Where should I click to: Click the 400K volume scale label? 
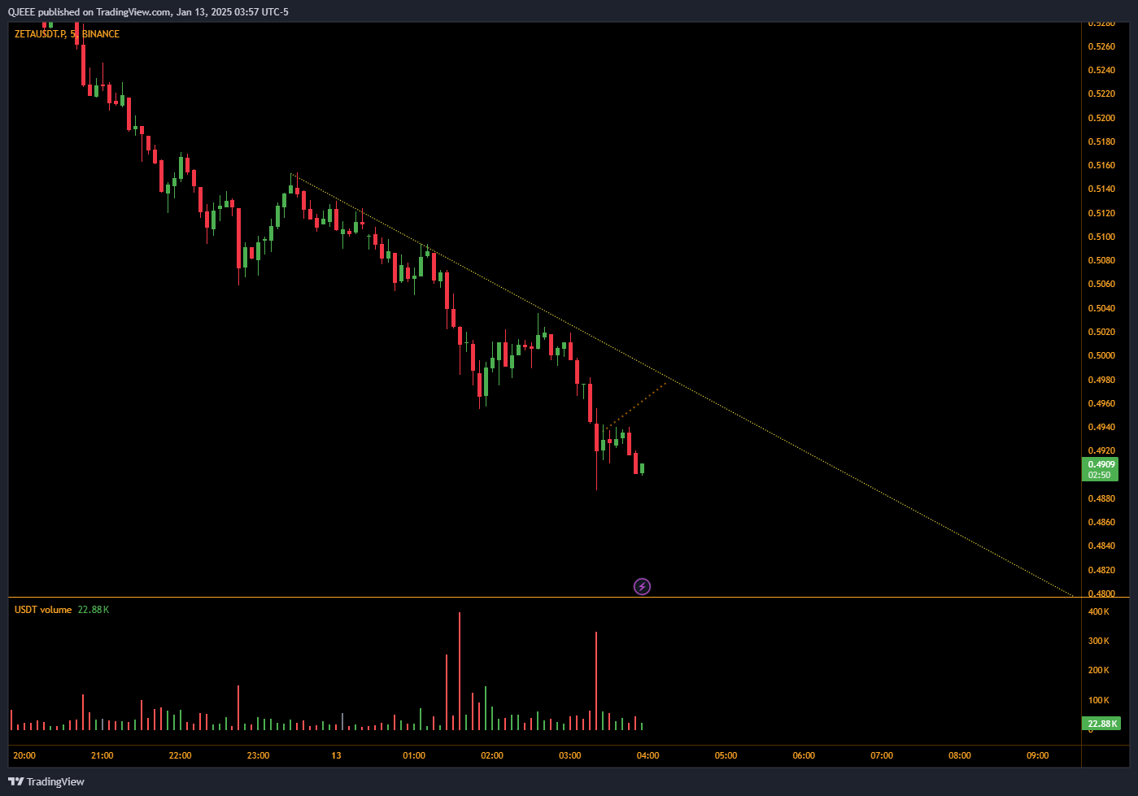click(x=1099, y=611)
